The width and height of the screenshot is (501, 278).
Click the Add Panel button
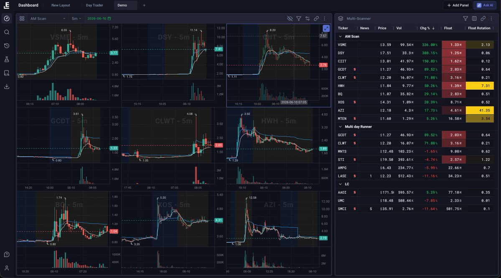458,5
